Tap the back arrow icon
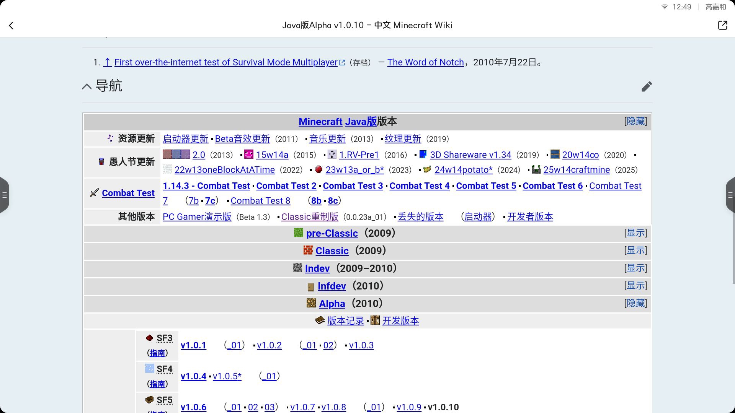735x413 pixels. 11,26
